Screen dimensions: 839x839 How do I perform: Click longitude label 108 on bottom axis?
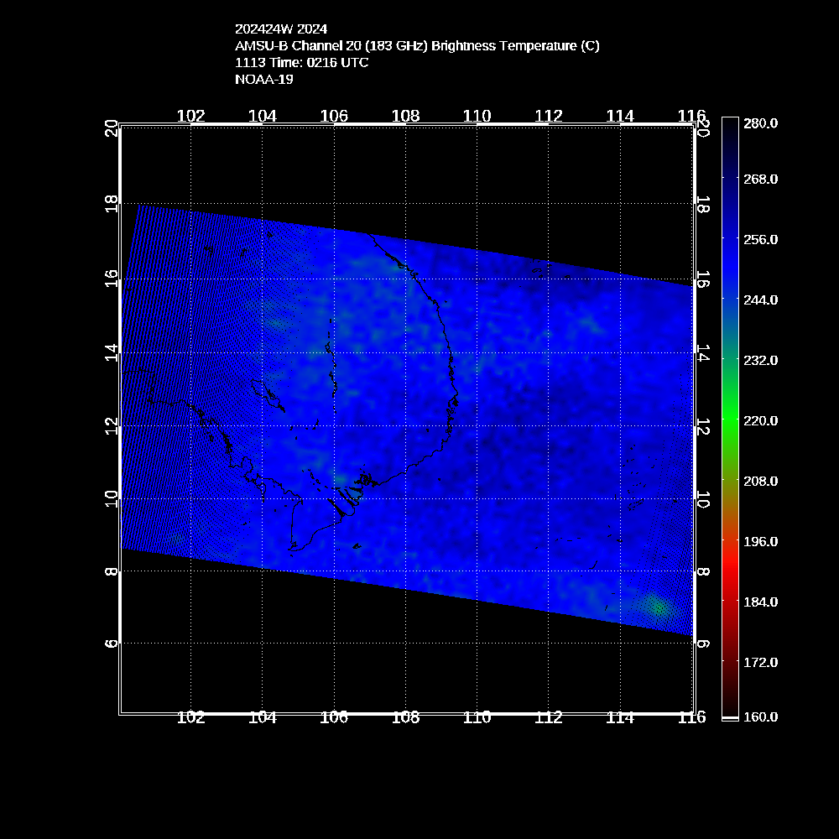405,717
